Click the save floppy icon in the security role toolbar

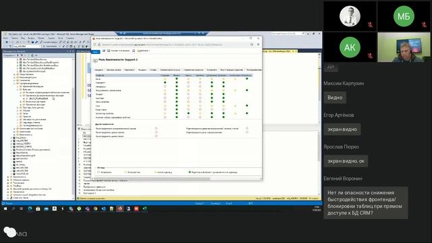pos(104,51)
